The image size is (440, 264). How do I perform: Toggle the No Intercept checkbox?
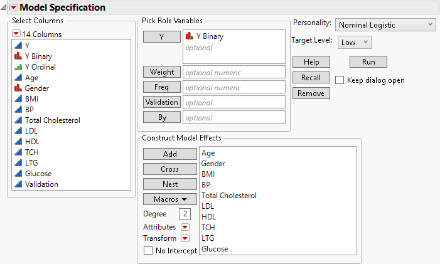(x=148, y=250)
